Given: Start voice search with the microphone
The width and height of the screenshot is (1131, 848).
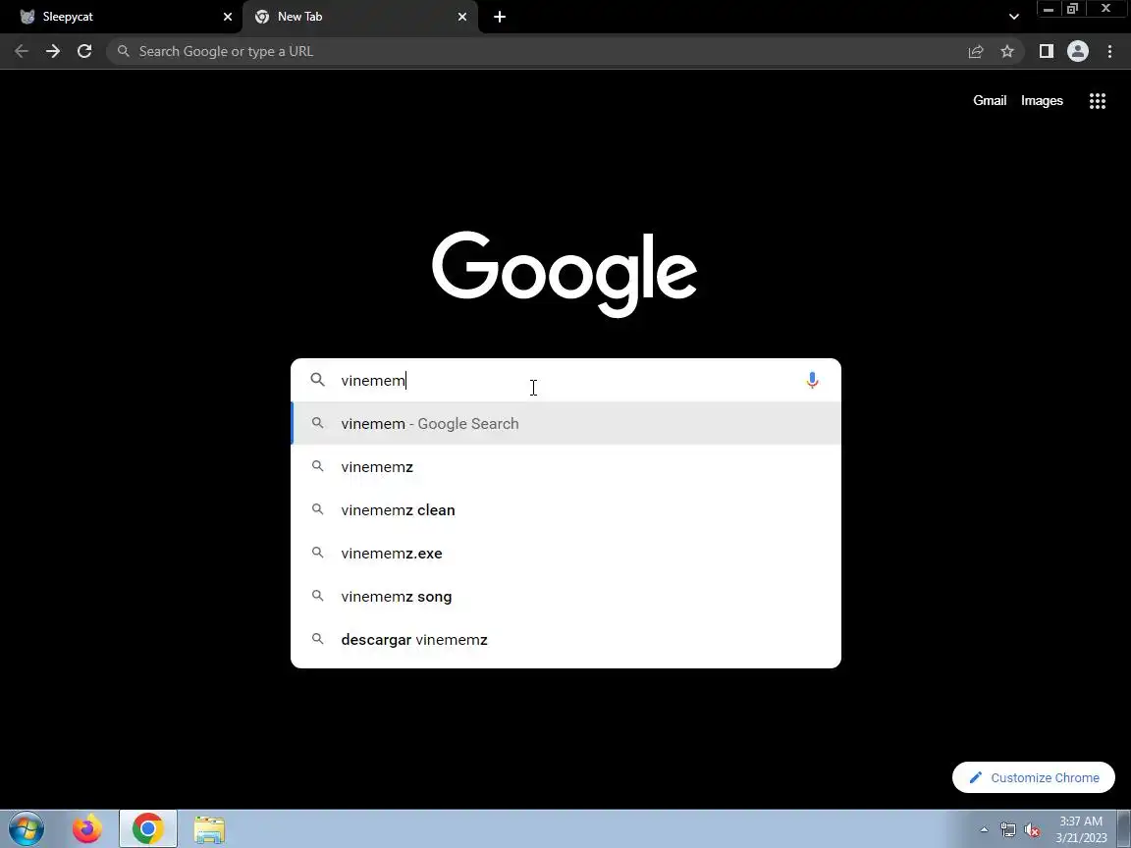Looking at the screenshot, I should 812,380.
